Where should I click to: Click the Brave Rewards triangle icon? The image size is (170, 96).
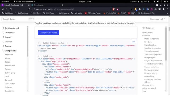118,9
